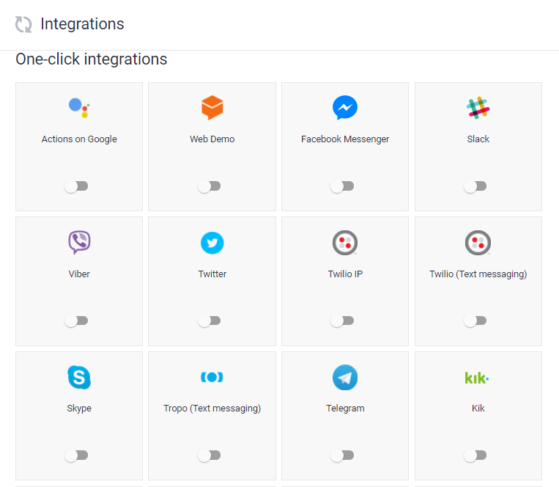Click the Twilio IP icon

(x=345, y=243)
